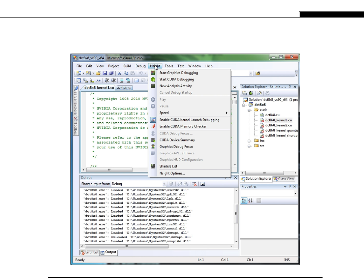Copy selection using the Copy toolbar icon
Viewport: 364px width, 278px height.
(x=126, y=73)
